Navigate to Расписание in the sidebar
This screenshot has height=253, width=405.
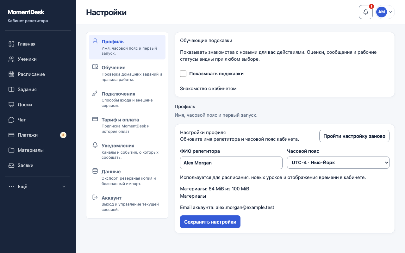(38, 74)
